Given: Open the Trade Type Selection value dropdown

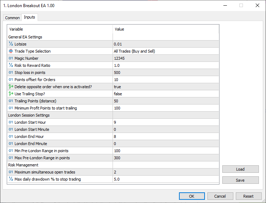Looking at the screenshot, I should [x=166, y=51].
